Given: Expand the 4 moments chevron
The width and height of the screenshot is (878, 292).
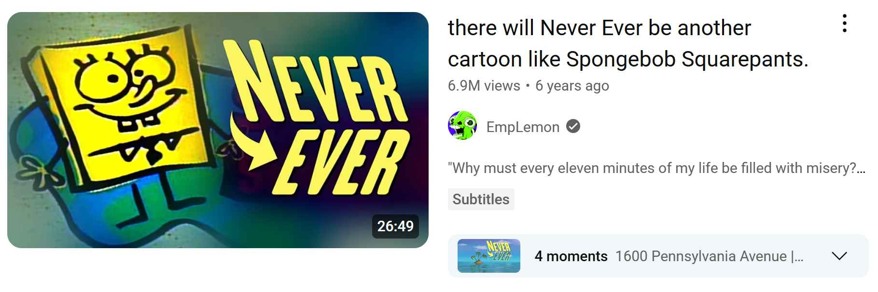Looking at the screenshot, I should coord(839,256).
